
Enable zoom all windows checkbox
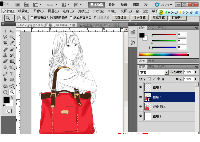(x=71, y=18)
